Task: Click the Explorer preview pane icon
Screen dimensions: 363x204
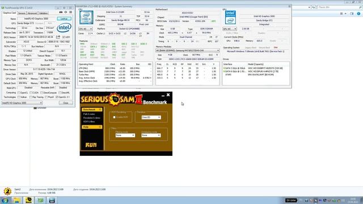Action: point(352,14)
